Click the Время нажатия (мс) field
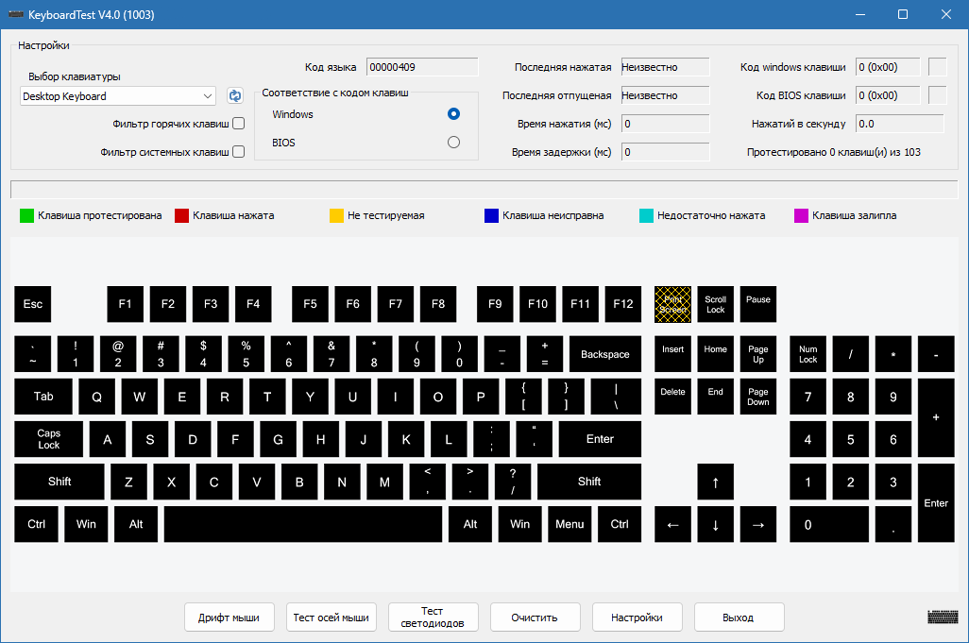The image size is (969, 643). [665, 124]
